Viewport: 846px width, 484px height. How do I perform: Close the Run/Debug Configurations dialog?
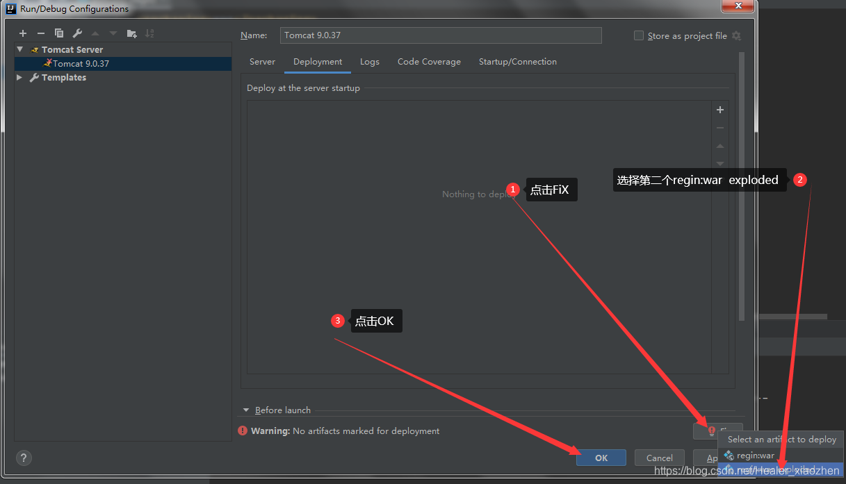(x=739, y=6)
